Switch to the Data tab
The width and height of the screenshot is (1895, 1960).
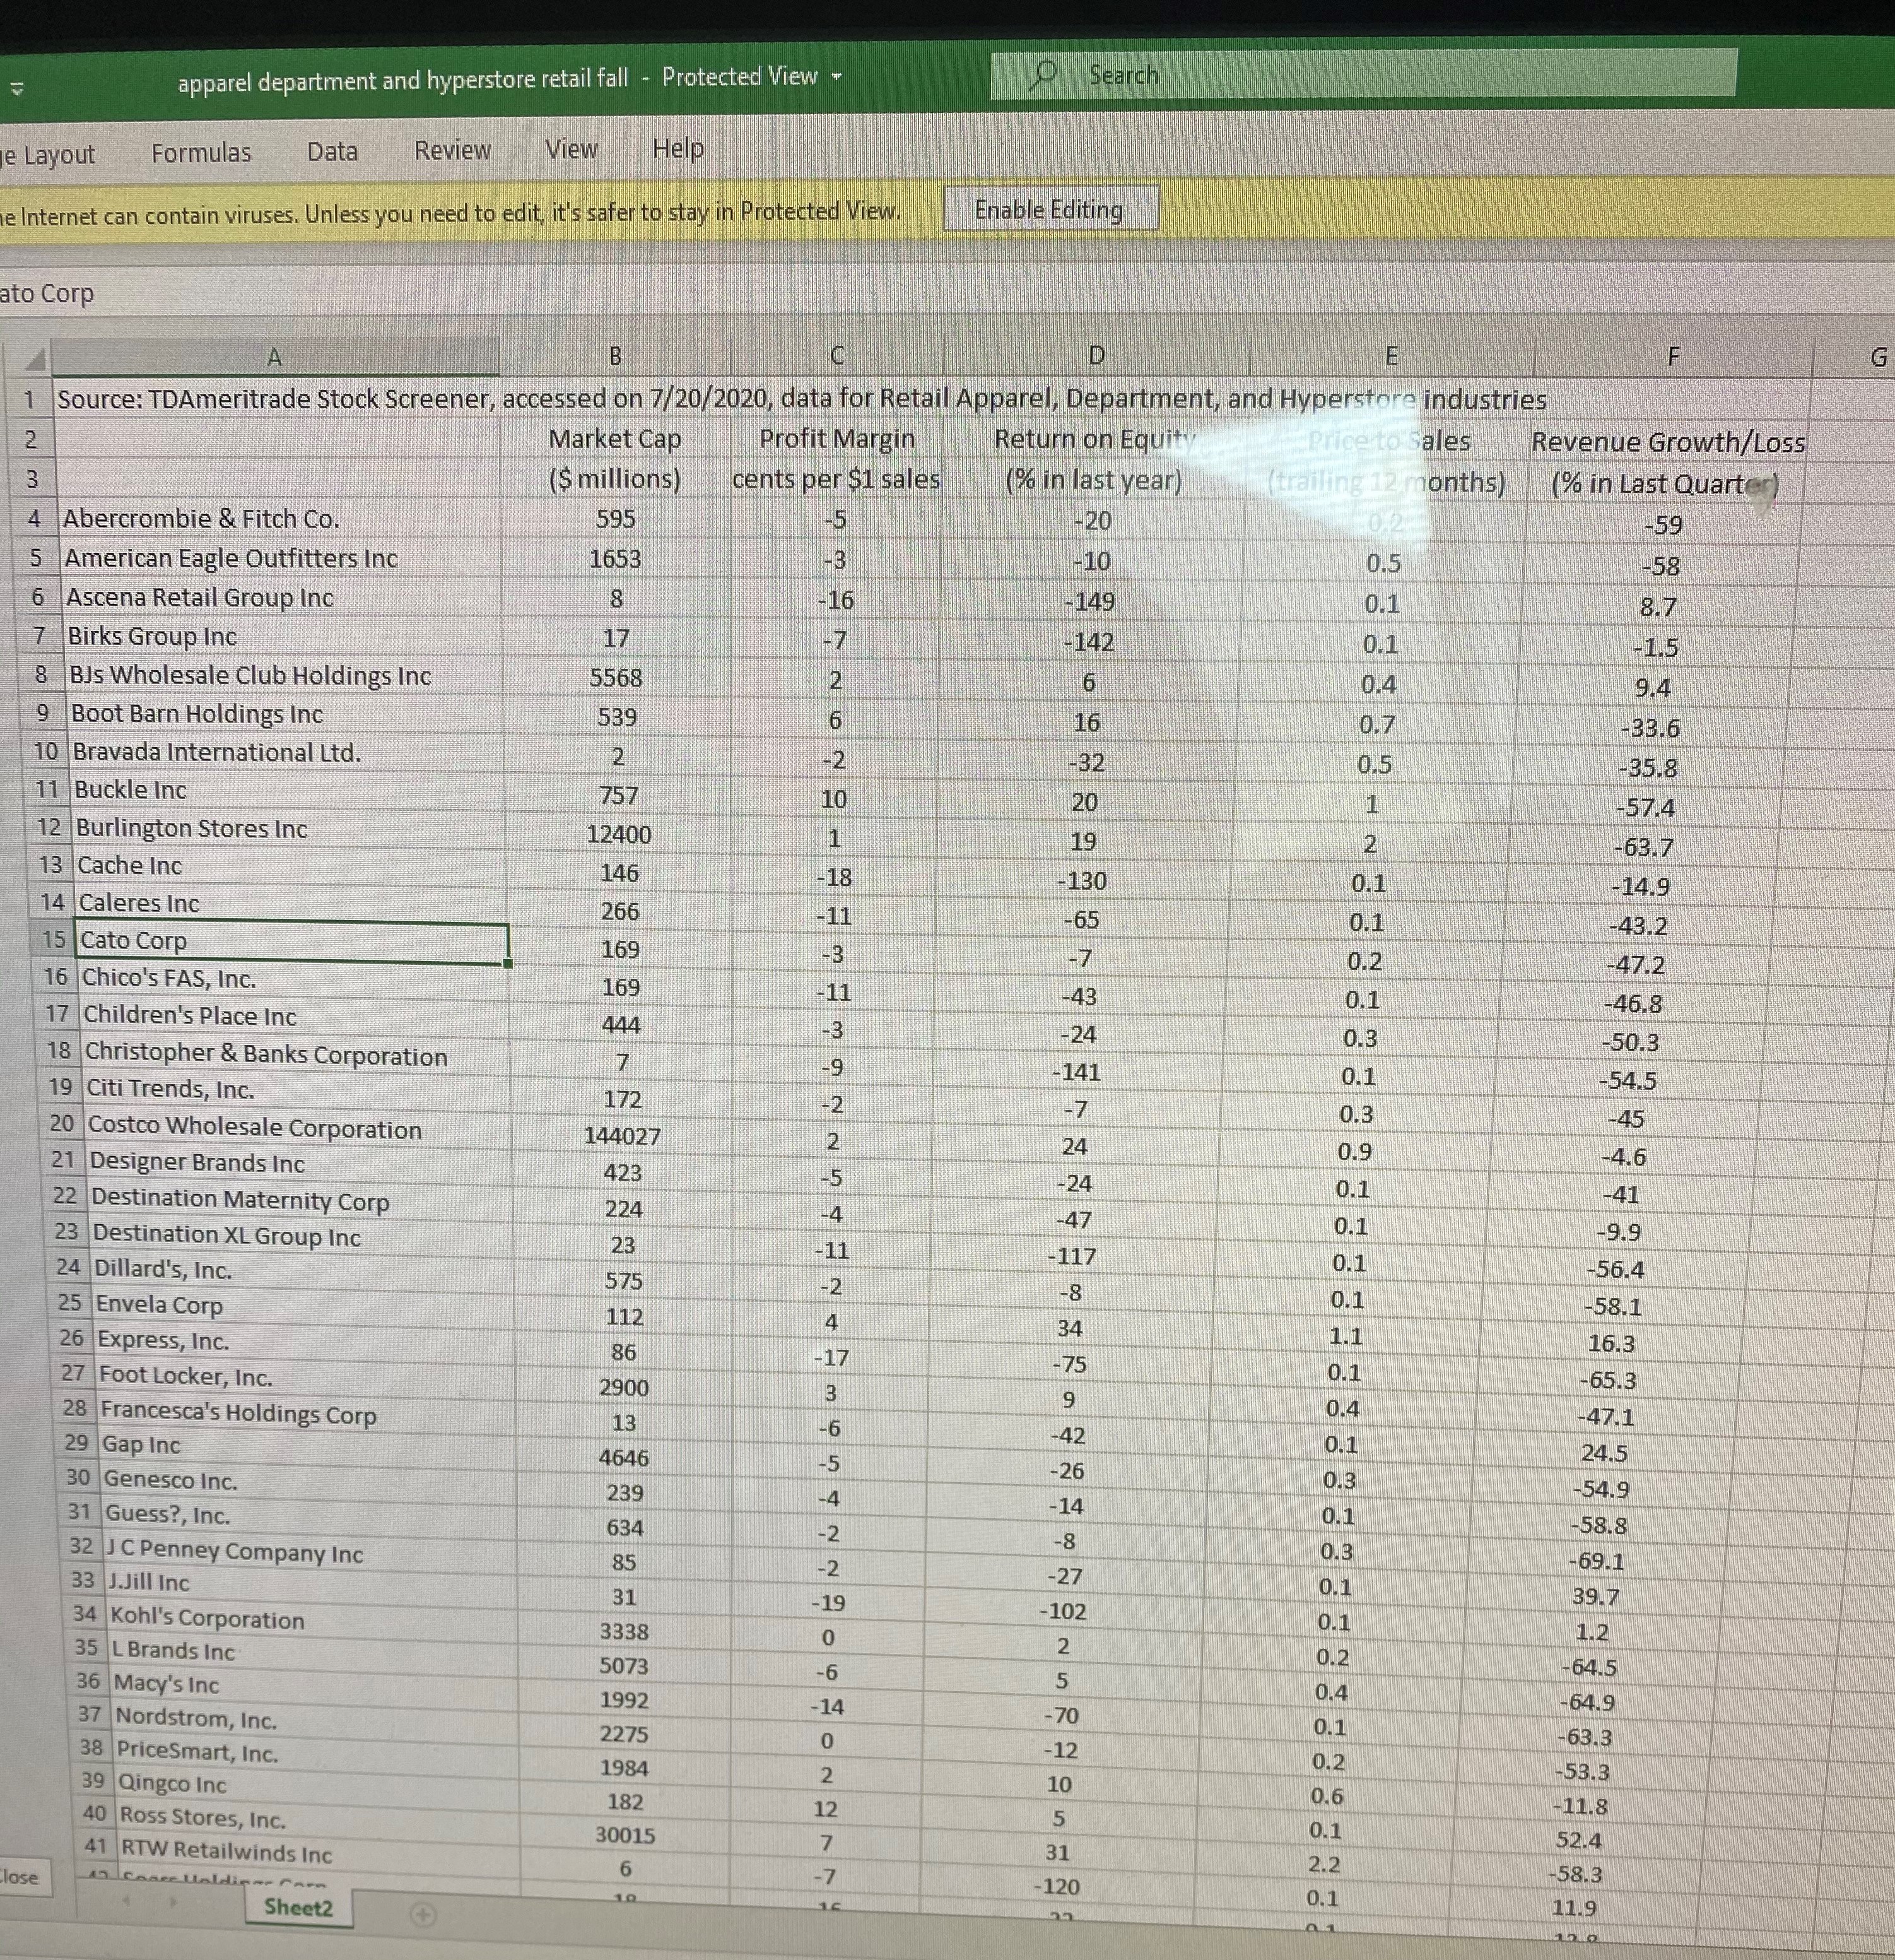coord(332,151)
